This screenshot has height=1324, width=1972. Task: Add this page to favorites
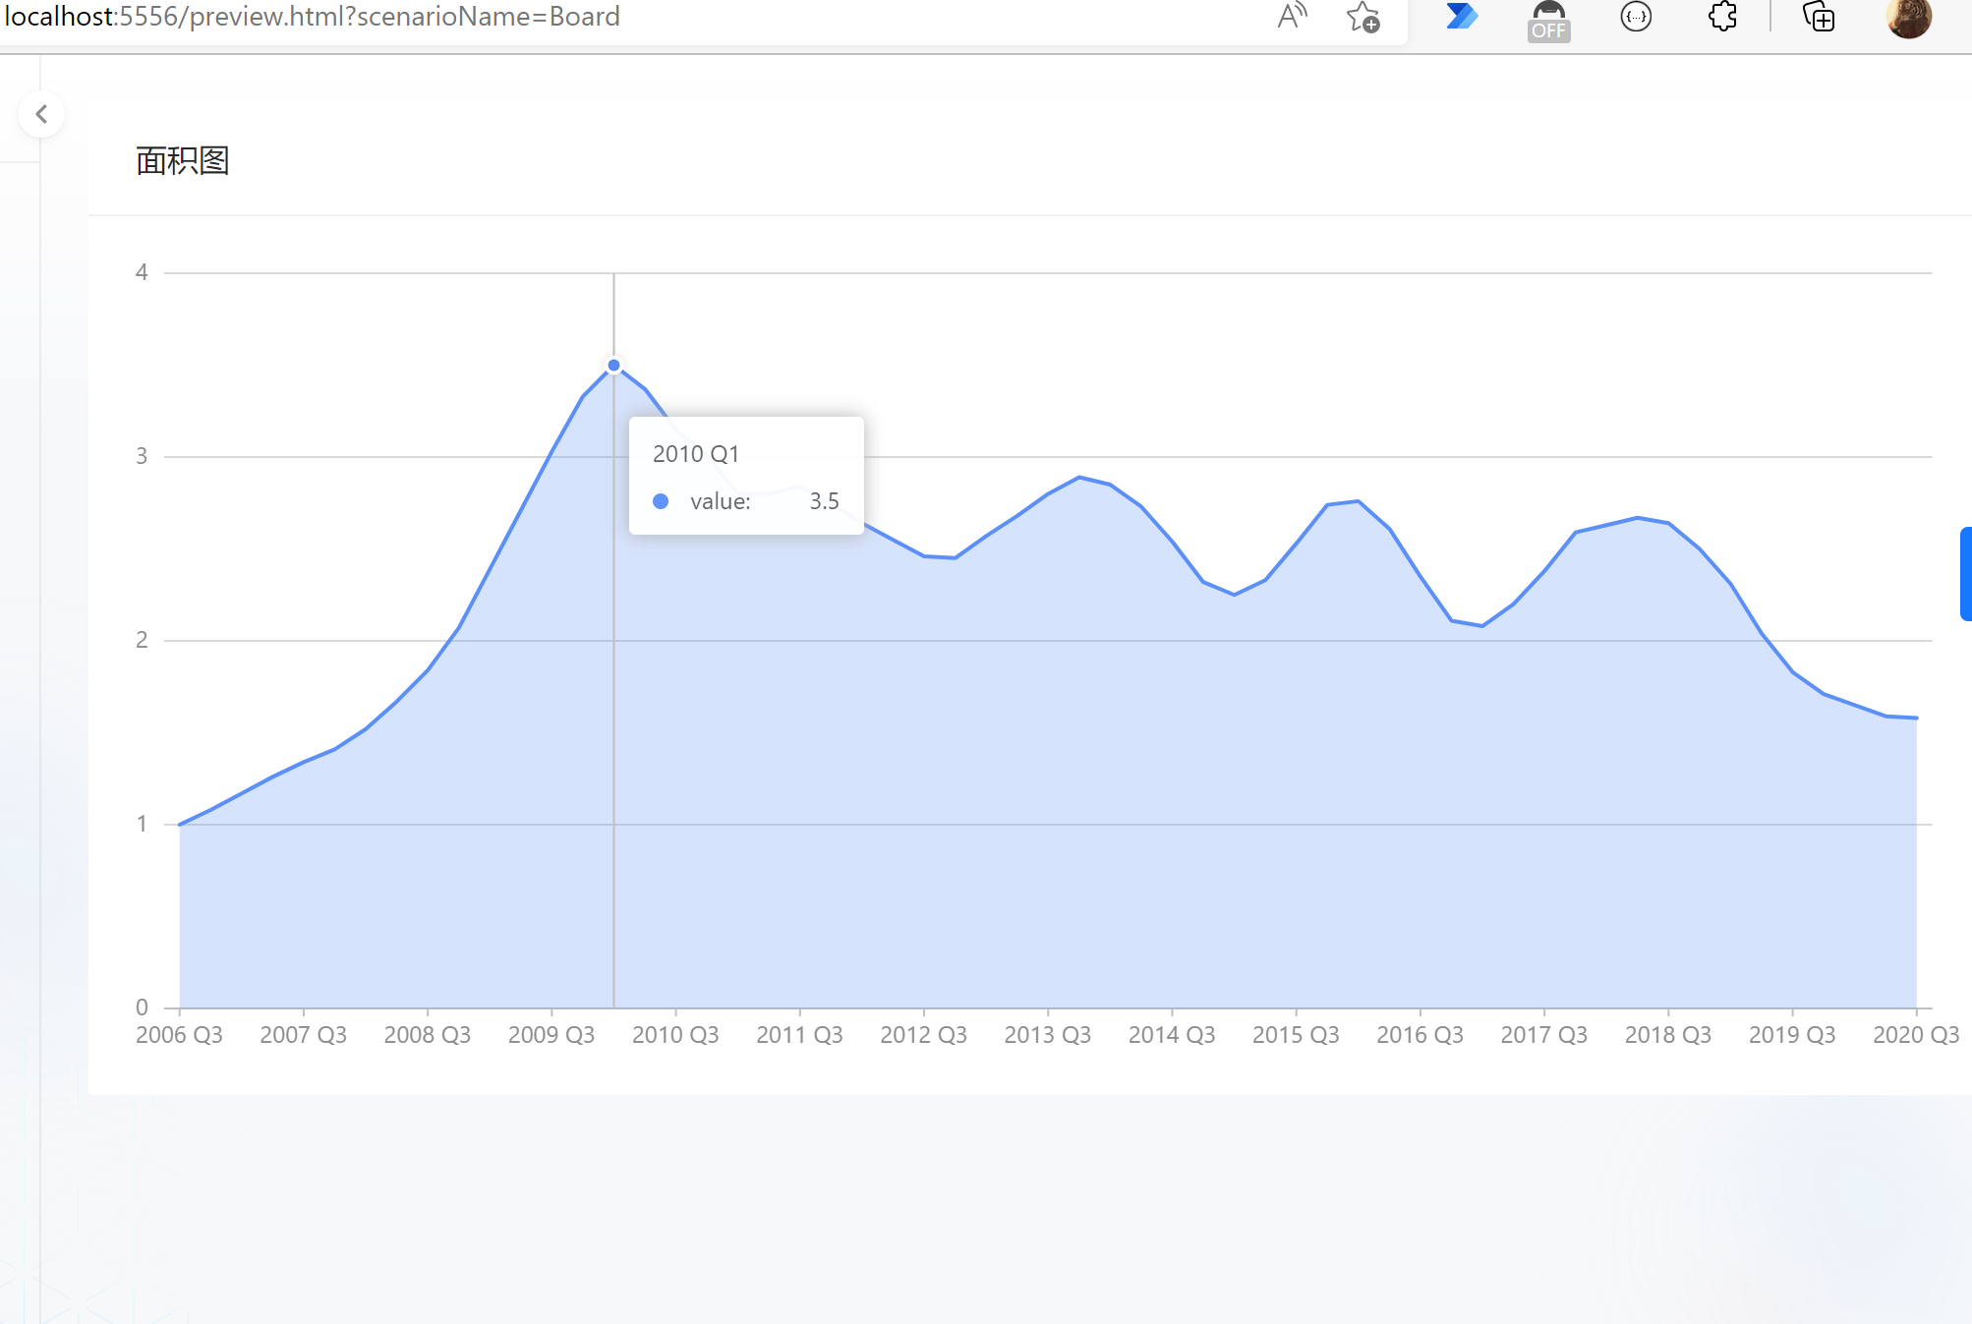(1363, 17)
